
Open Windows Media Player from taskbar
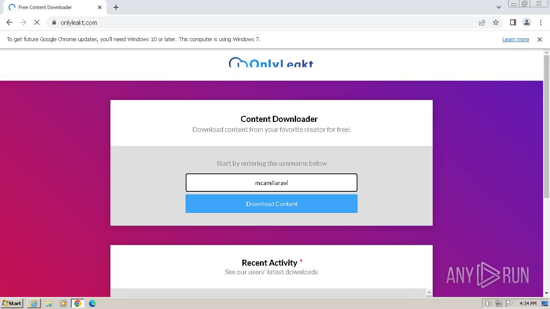point(63,303)
